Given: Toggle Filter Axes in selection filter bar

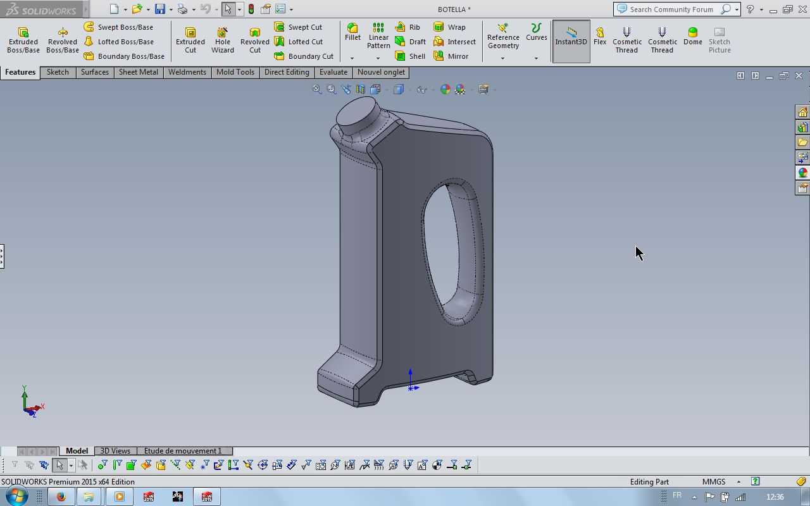Looking at the screenshot, I should point(175,466).
